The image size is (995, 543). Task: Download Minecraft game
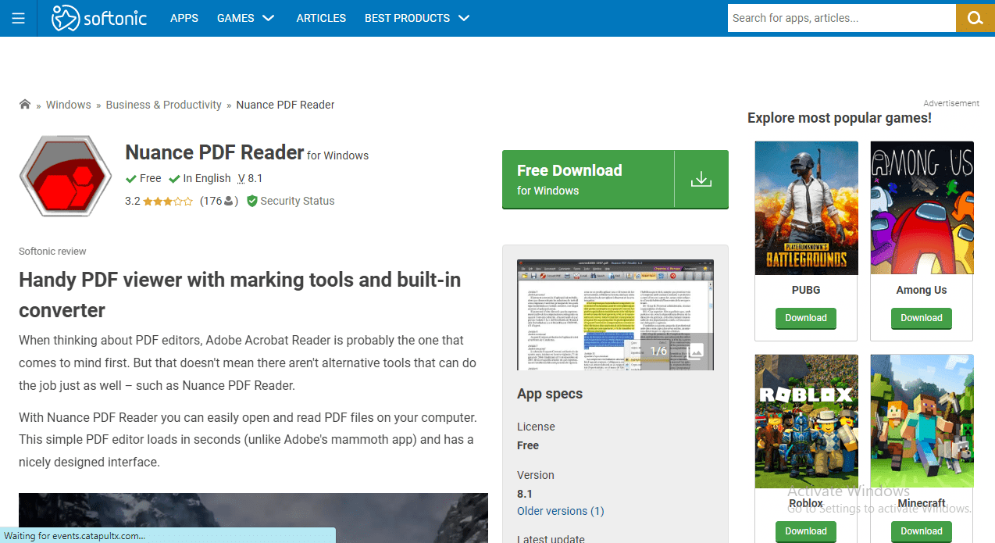(x=922, y=531)
